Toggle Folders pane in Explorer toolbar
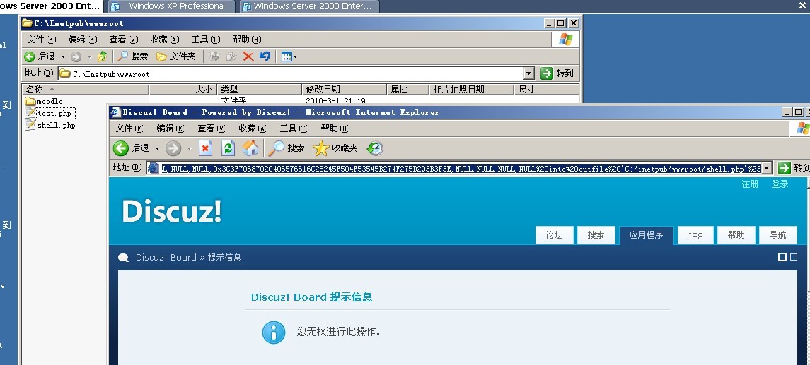The image size is (810, 365). tap(176, 56)
